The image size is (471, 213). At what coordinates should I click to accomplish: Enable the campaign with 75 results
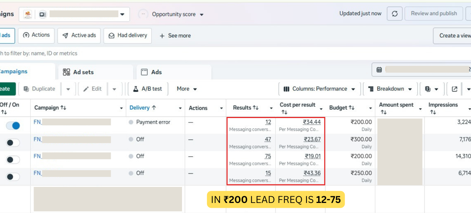[13, 160]
